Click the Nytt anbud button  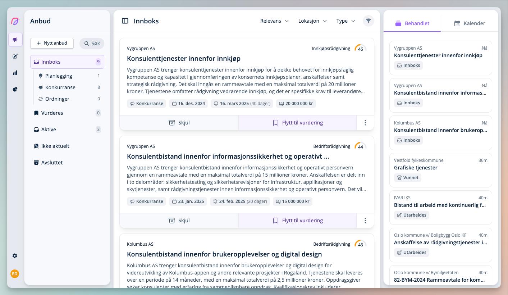point(52,43)
